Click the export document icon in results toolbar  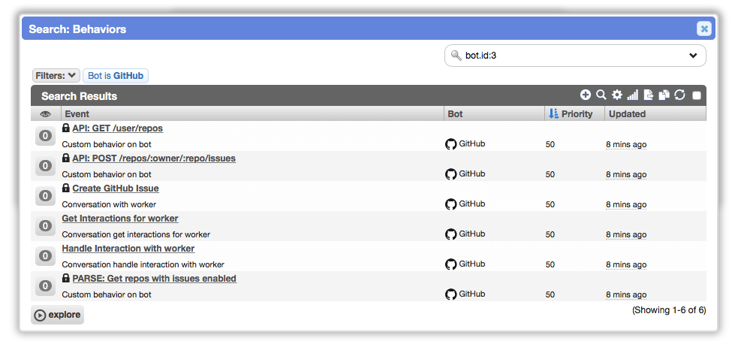648,95
